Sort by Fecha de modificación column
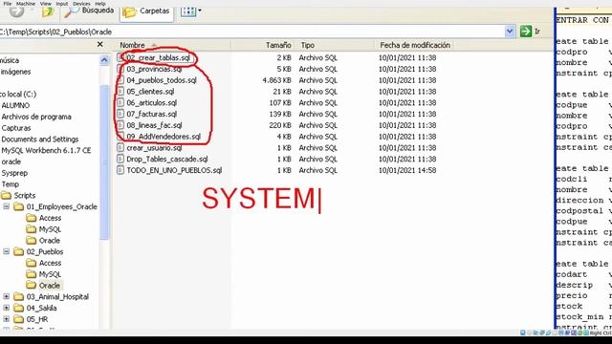Image resolution: width=612 pixels, height=344 pixels. pos(415,45)
